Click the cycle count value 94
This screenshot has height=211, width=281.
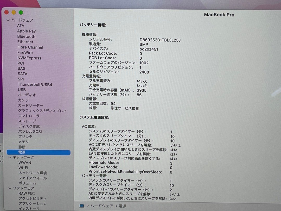(113, 103)
